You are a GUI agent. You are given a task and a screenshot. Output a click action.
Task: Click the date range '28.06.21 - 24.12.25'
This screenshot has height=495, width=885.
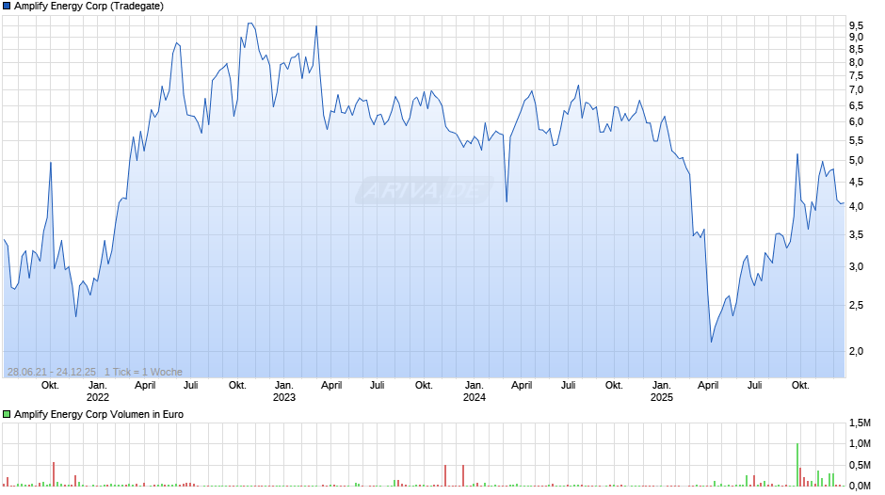pyautogui.click(x=52, y=372)
